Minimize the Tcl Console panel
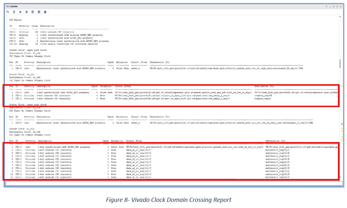Viewport: 347px width, 208px height. pos(331,6)
